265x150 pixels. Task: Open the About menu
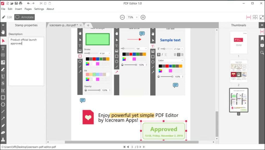[50, 9]
